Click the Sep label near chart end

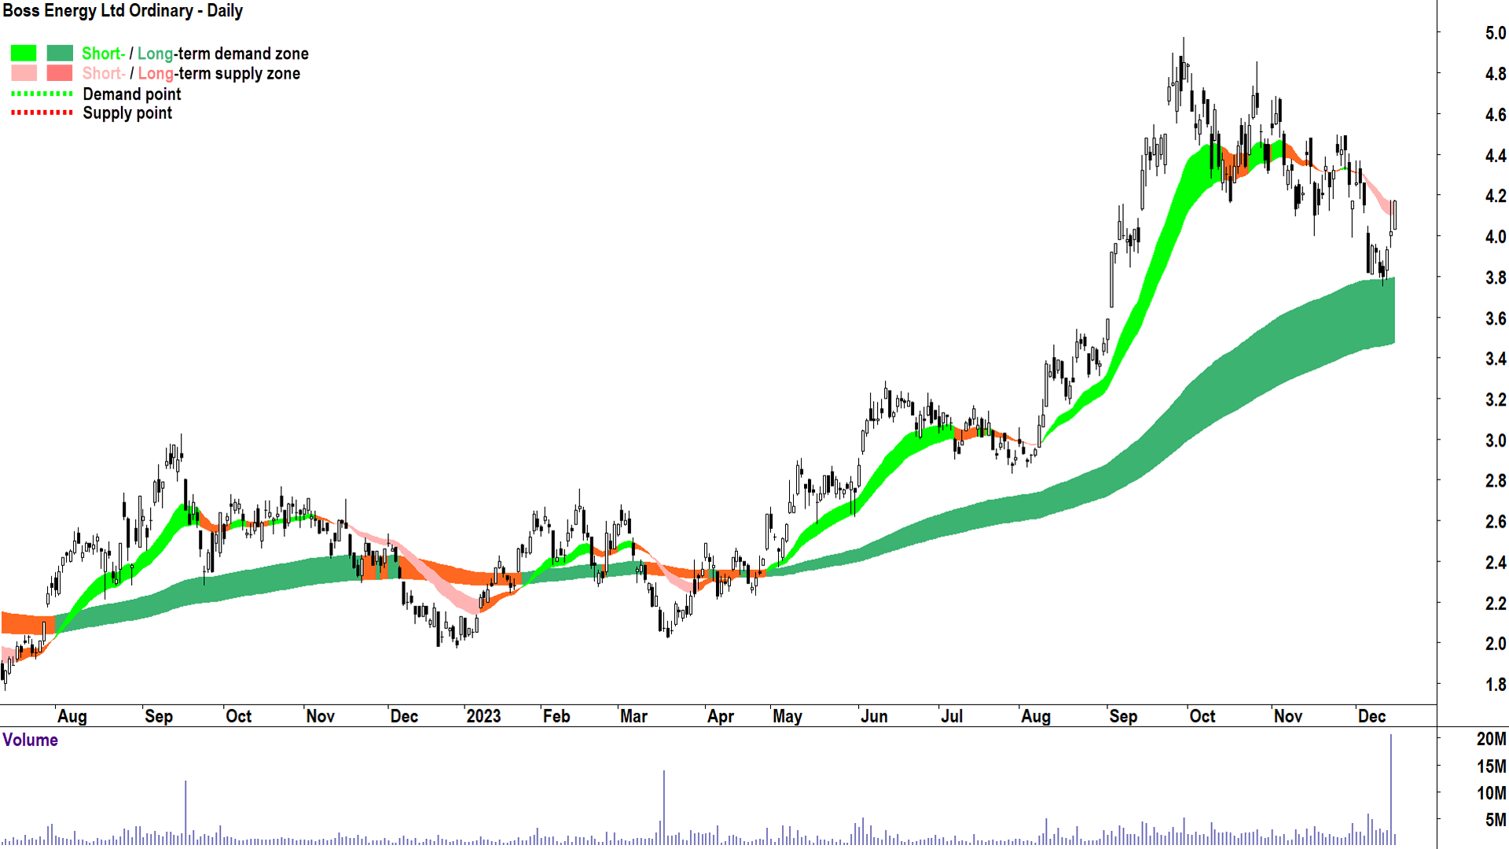click(1122, 716)
